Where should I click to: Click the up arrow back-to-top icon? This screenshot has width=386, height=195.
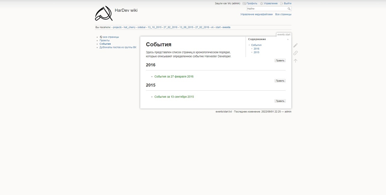(x=296, y=60)
